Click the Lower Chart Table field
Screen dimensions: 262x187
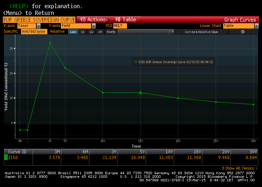click(x=239, y=26)
